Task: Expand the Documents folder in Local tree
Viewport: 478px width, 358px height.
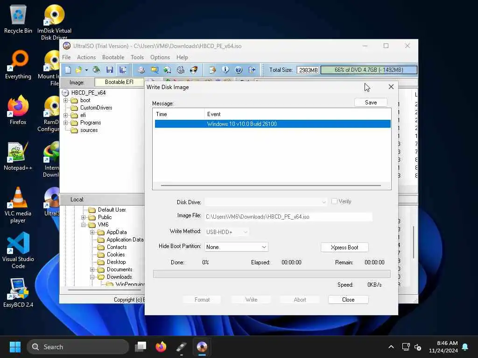Action: pos(92,270)
